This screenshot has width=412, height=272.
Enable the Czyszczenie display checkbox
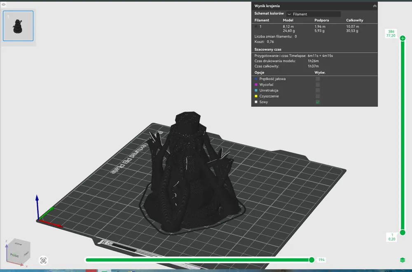coord(318,96)
